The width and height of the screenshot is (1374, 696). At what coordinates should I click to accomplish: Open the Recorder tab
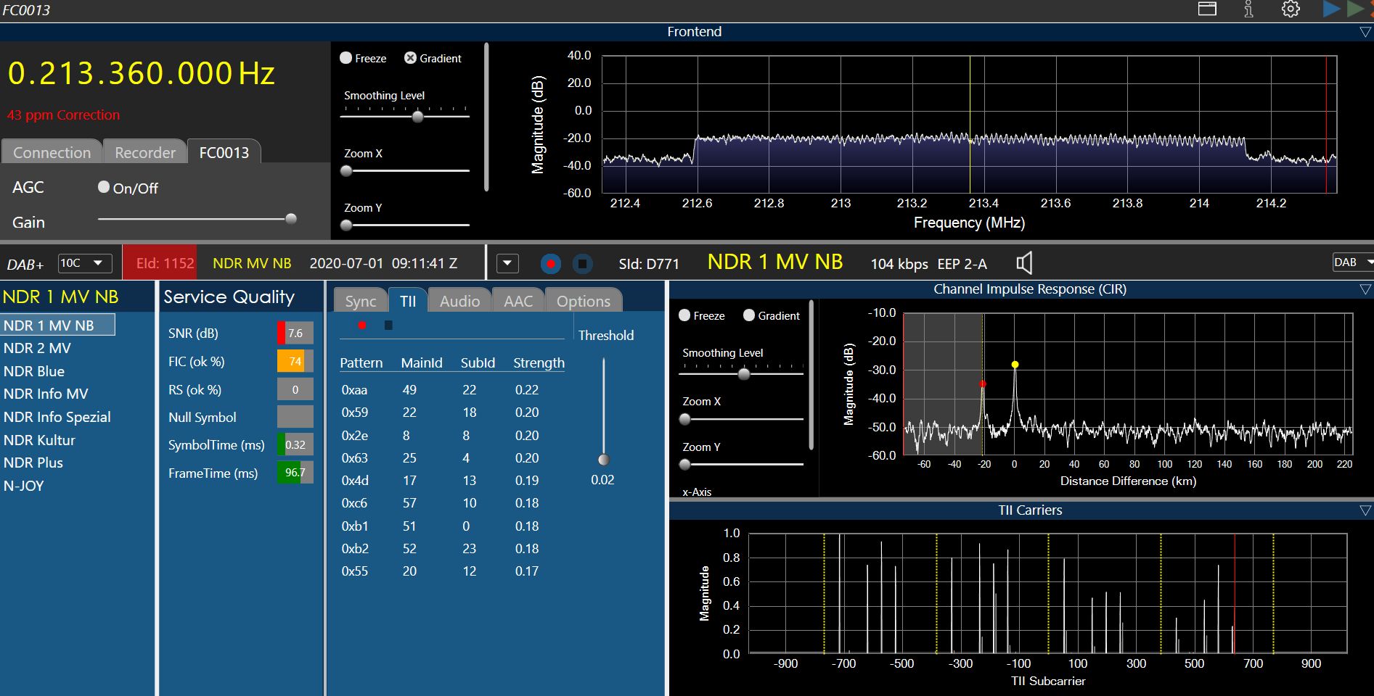(145, 153)
